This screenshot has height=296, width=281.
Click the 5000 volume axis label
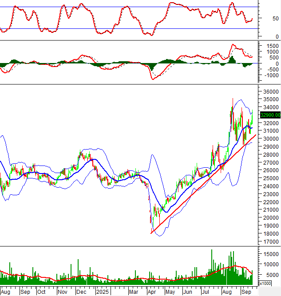pyautogui.click(x=273, y=275)
